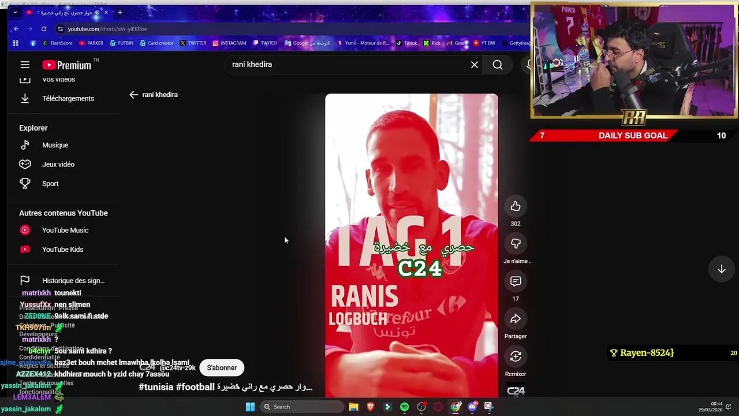The image size is (739, 416).
Task: Close the YouTube browser tab
Action: click(x=106, y=12)
